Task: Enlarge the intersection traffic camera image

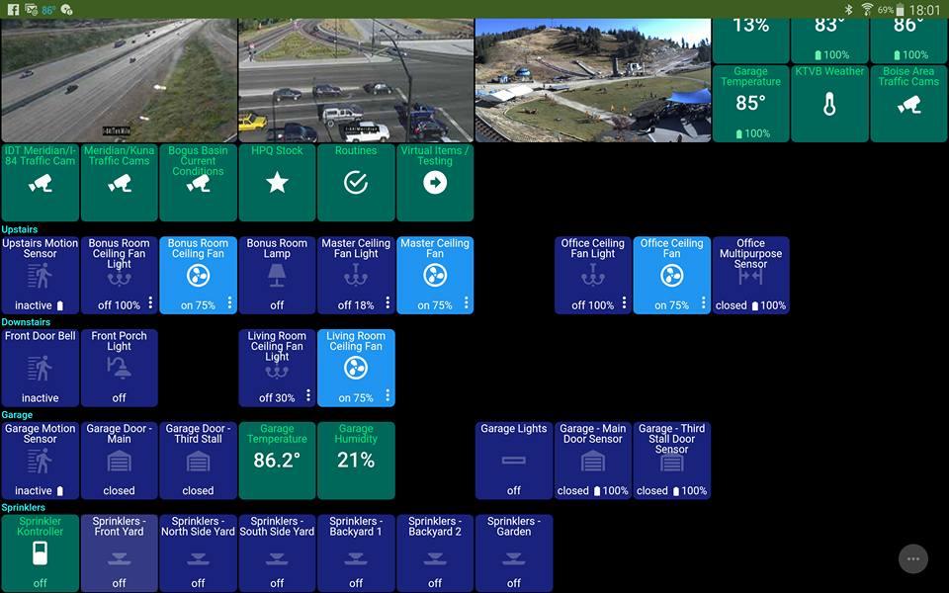Action: click(x=356, y=80)
